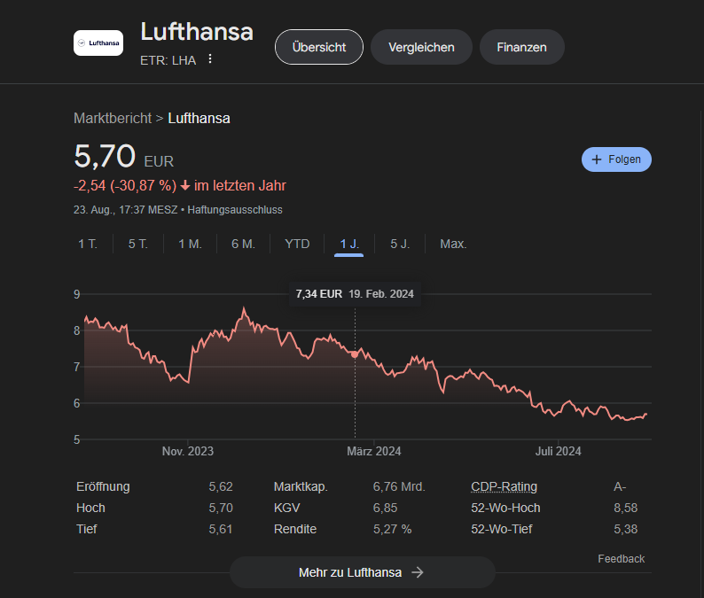Open the CDP-Rating label explanation
Image resolution: width=704 pixels, height=598 pixels.
pos(504,486)
